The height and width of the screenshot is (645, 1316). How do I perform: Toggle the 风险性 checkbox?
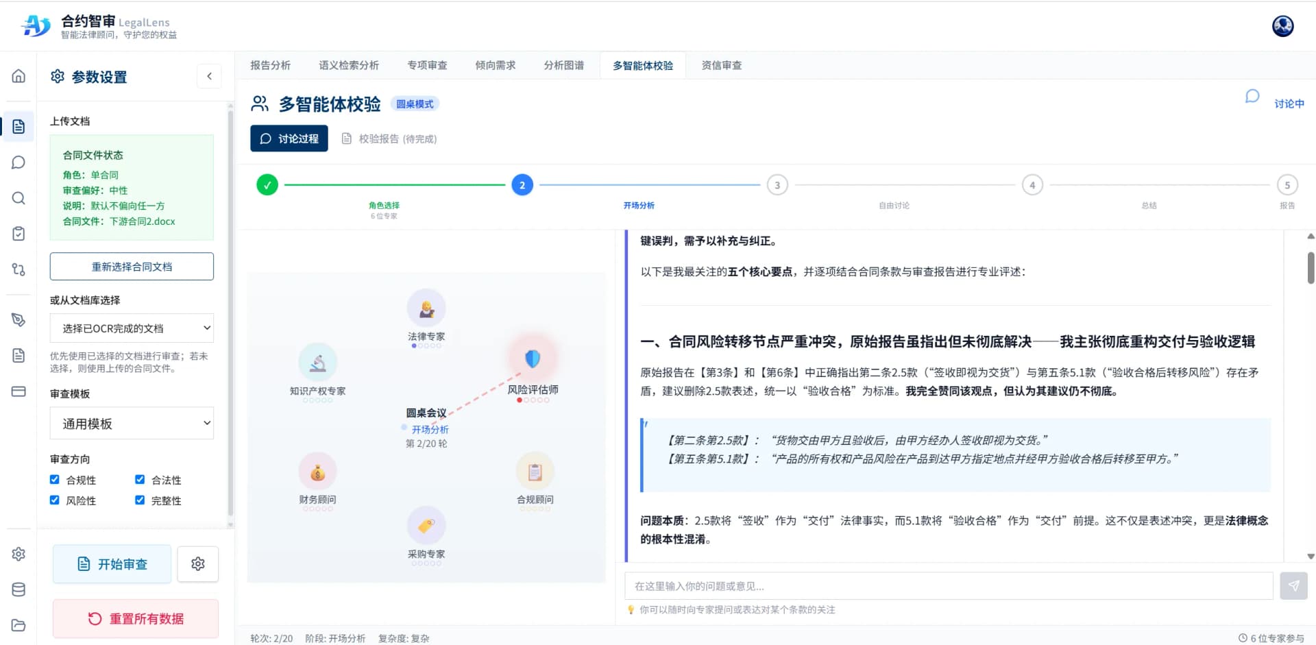click(x=55, y=500)
